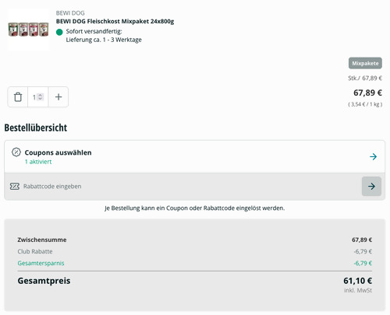
Task: Click the Mixpakete category badge
Action: pos(365,63)
